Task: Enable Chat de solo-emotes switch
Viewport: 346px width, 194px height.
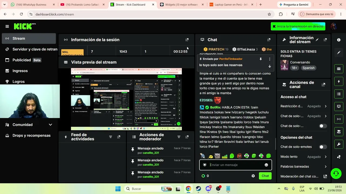Action: [x=323, y=147]
